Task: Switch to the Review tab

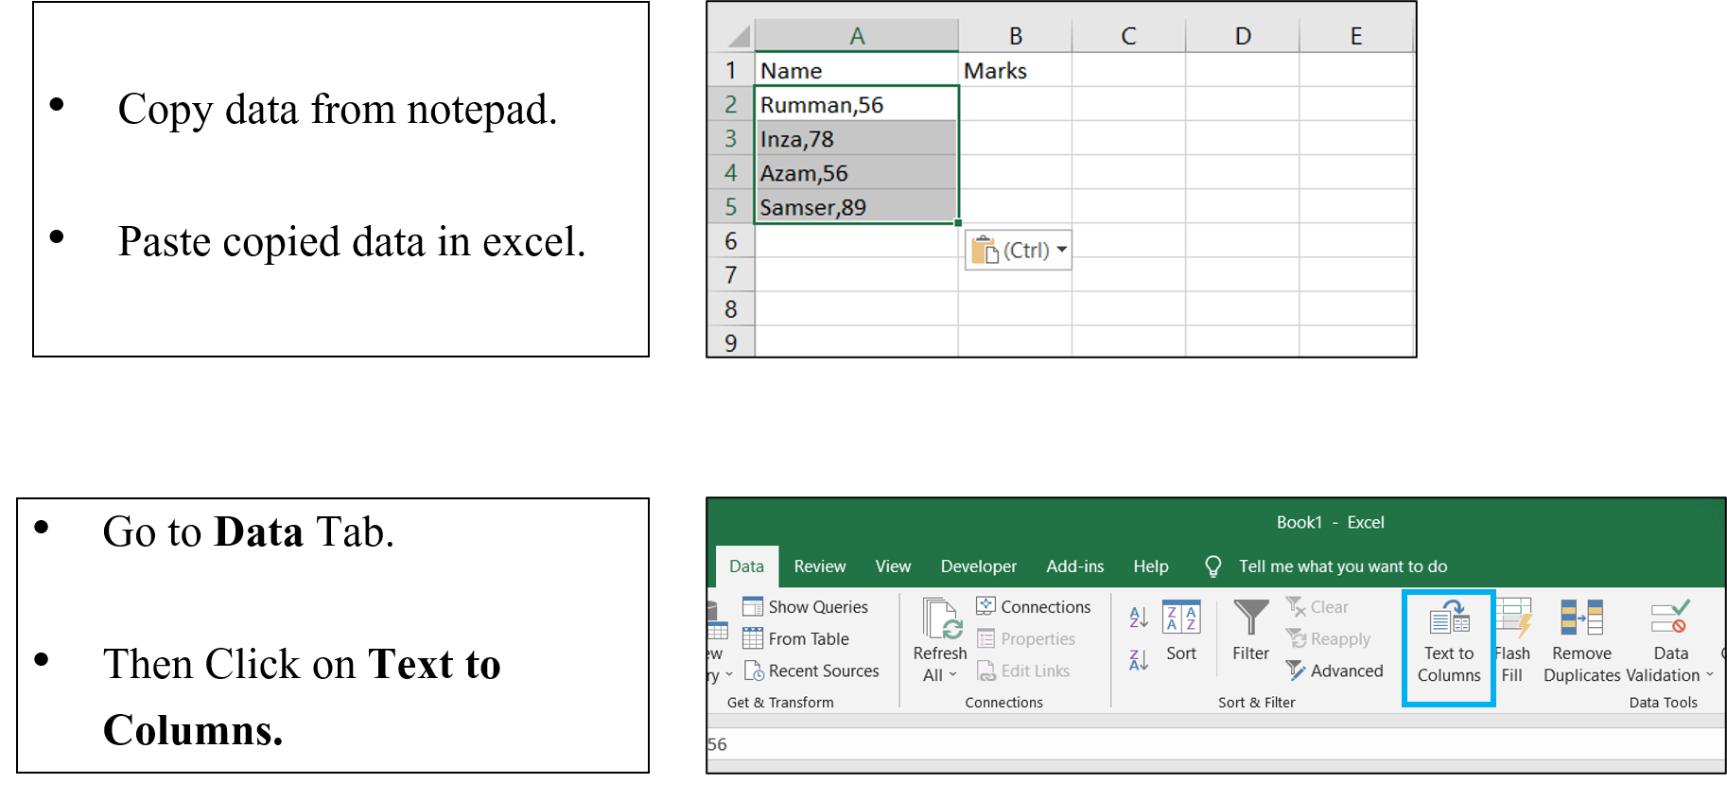Action: point(820,566)
